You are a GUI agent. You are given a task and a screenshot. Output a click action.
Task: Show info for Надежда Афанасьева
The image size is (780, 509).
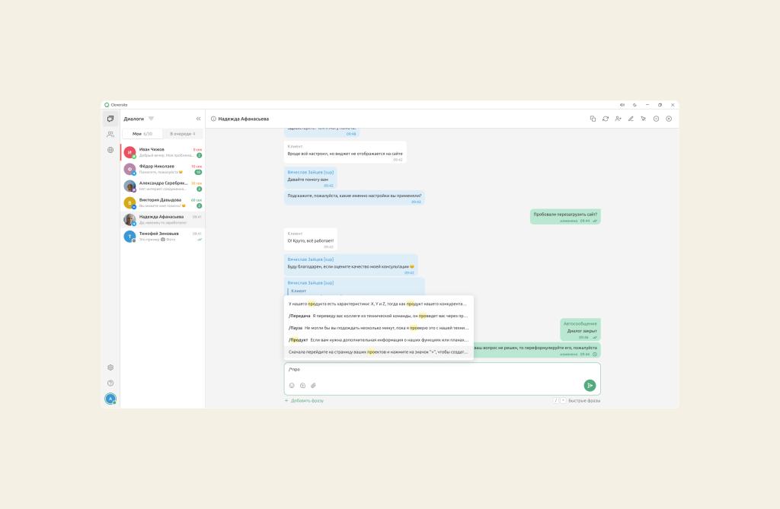click(213, 119)
